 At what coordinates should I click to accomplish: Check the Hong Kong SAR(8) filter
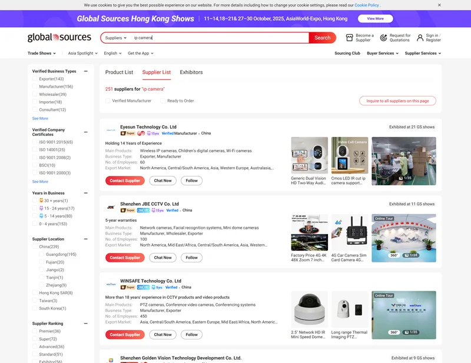click(x=35, y=293)
